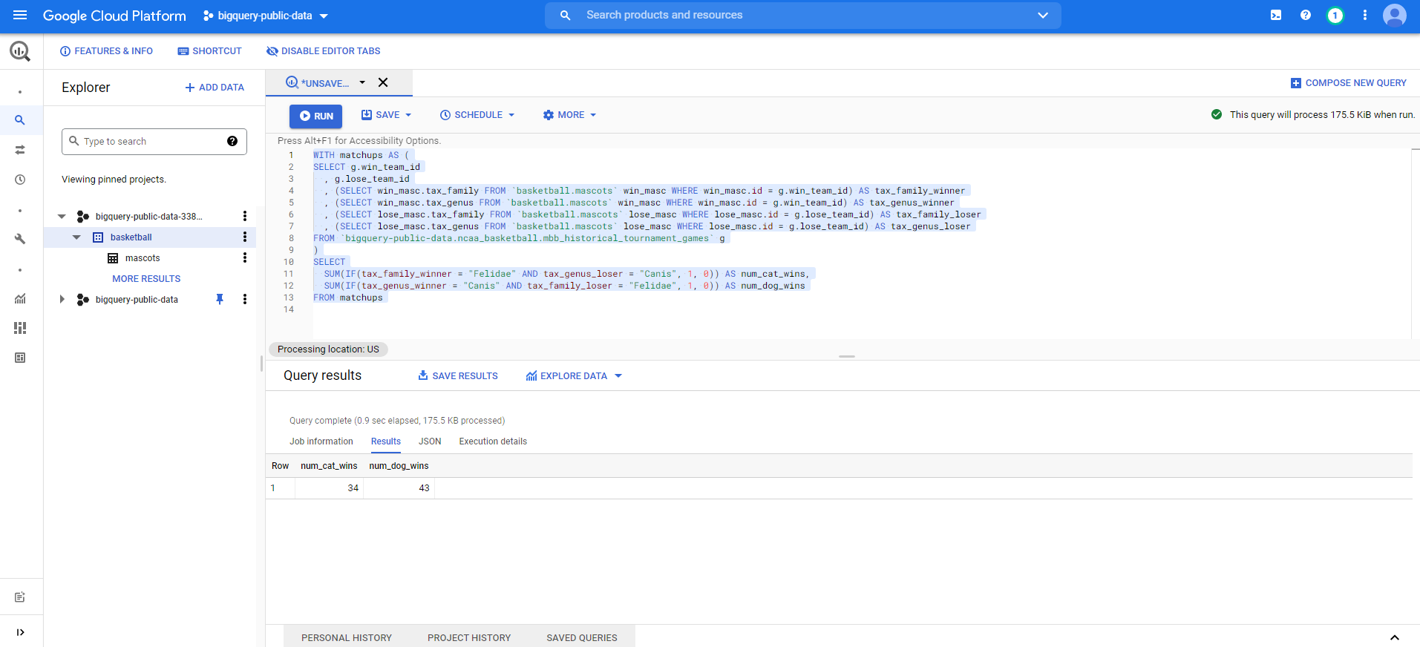Screen dimensions: 1420x647
Task: Open the SAVE dropdown
Action: click(x=387, y=115)
